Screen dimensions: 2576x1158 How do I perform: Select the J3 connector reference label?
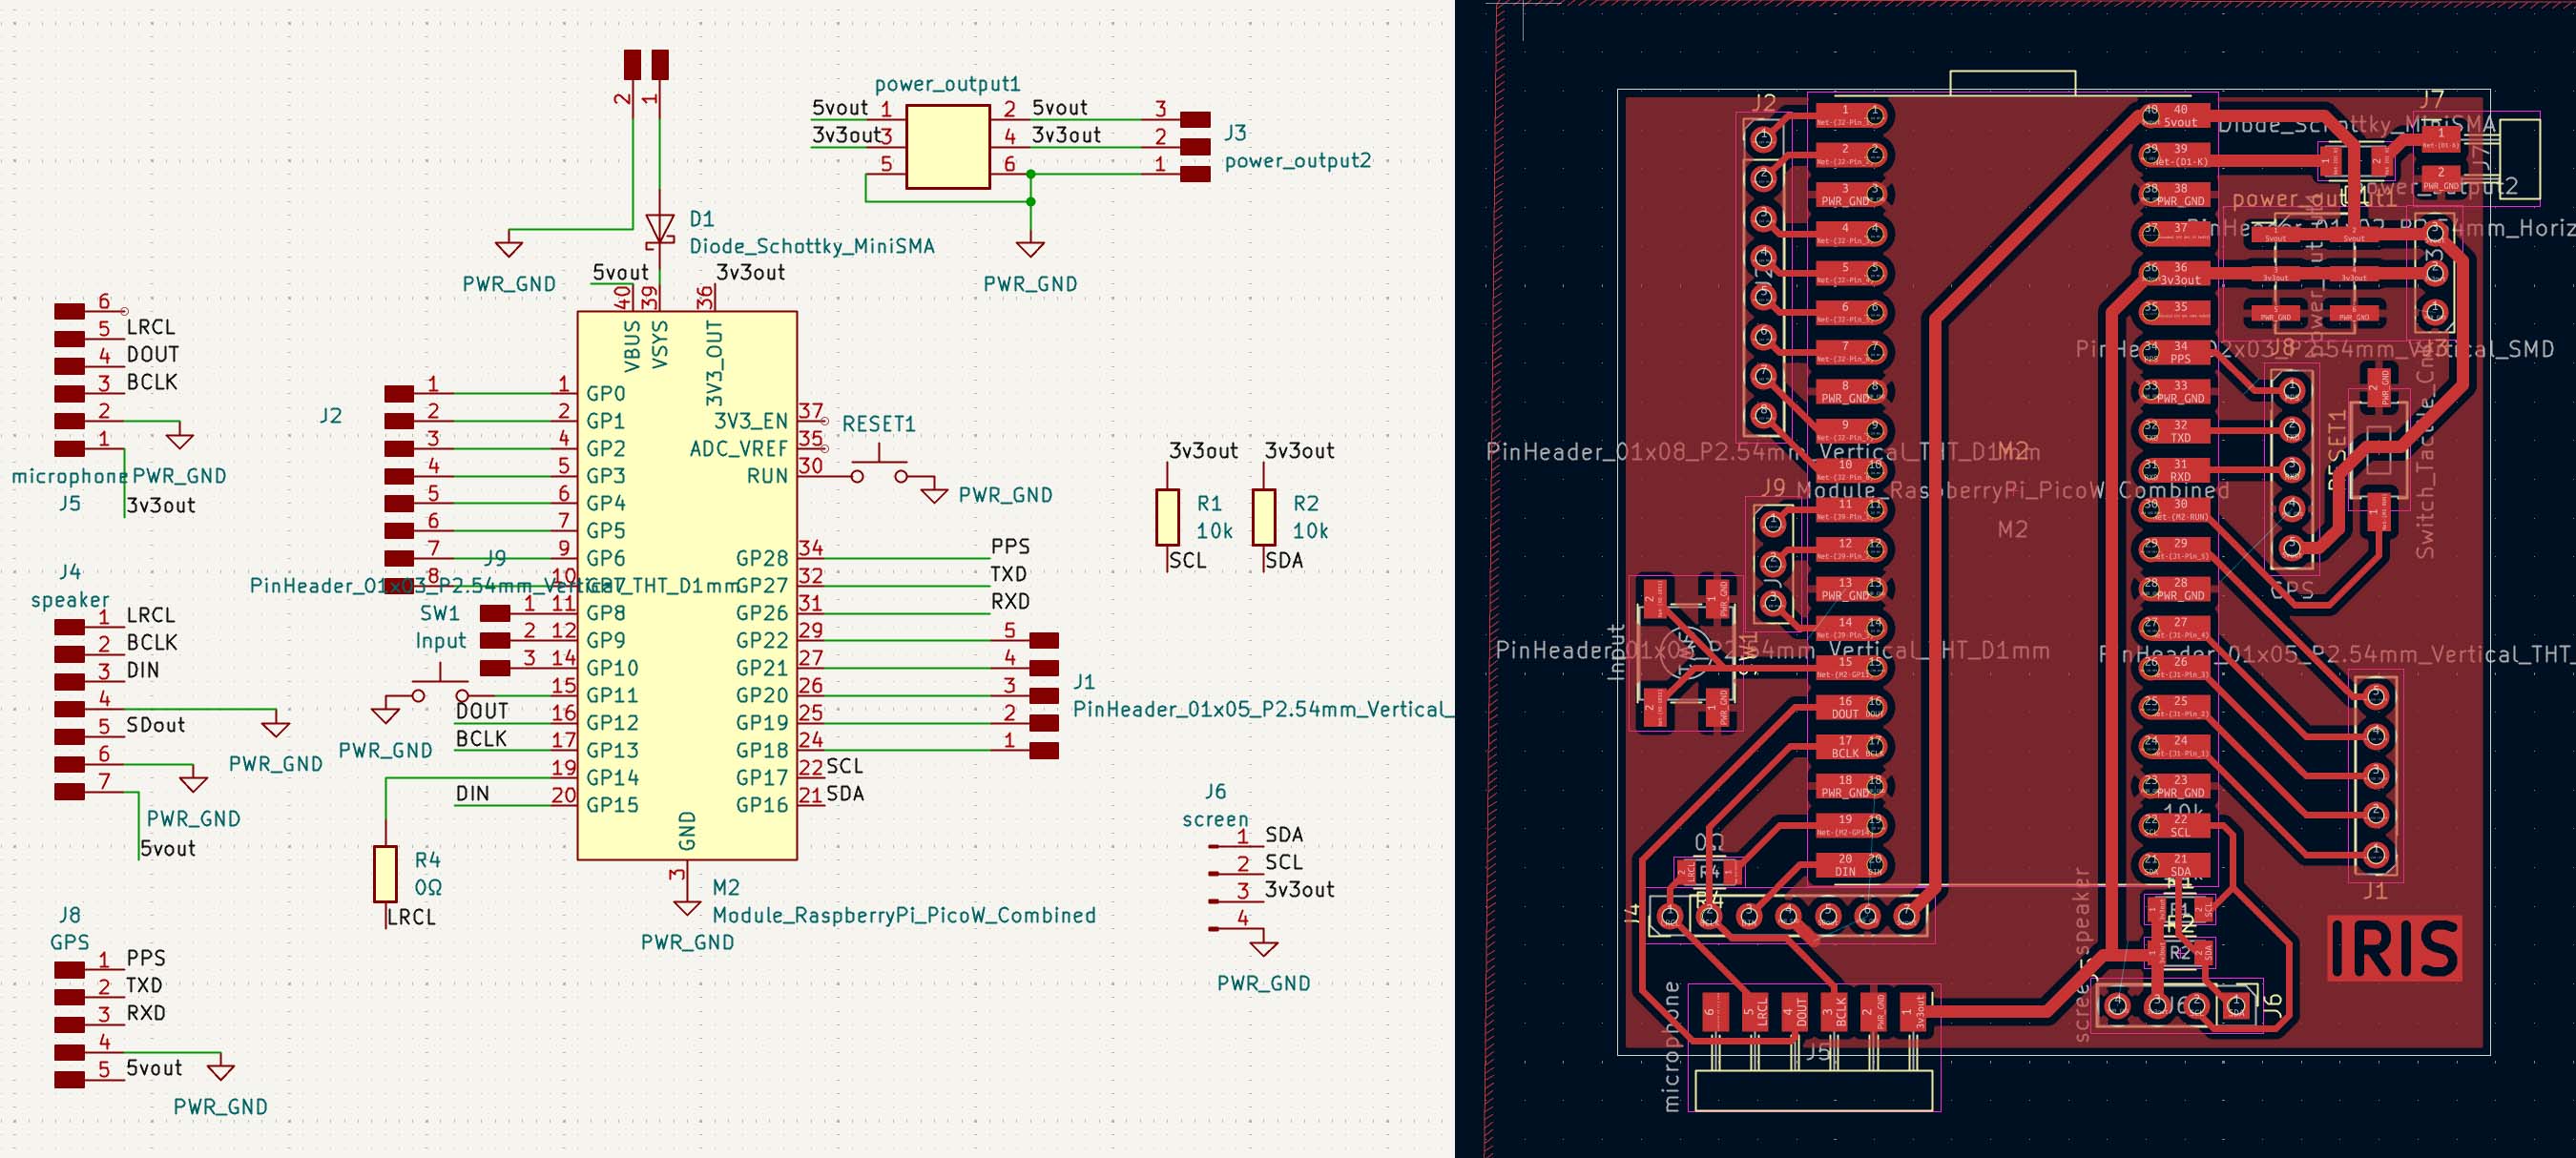click(x=1236, y=133)
